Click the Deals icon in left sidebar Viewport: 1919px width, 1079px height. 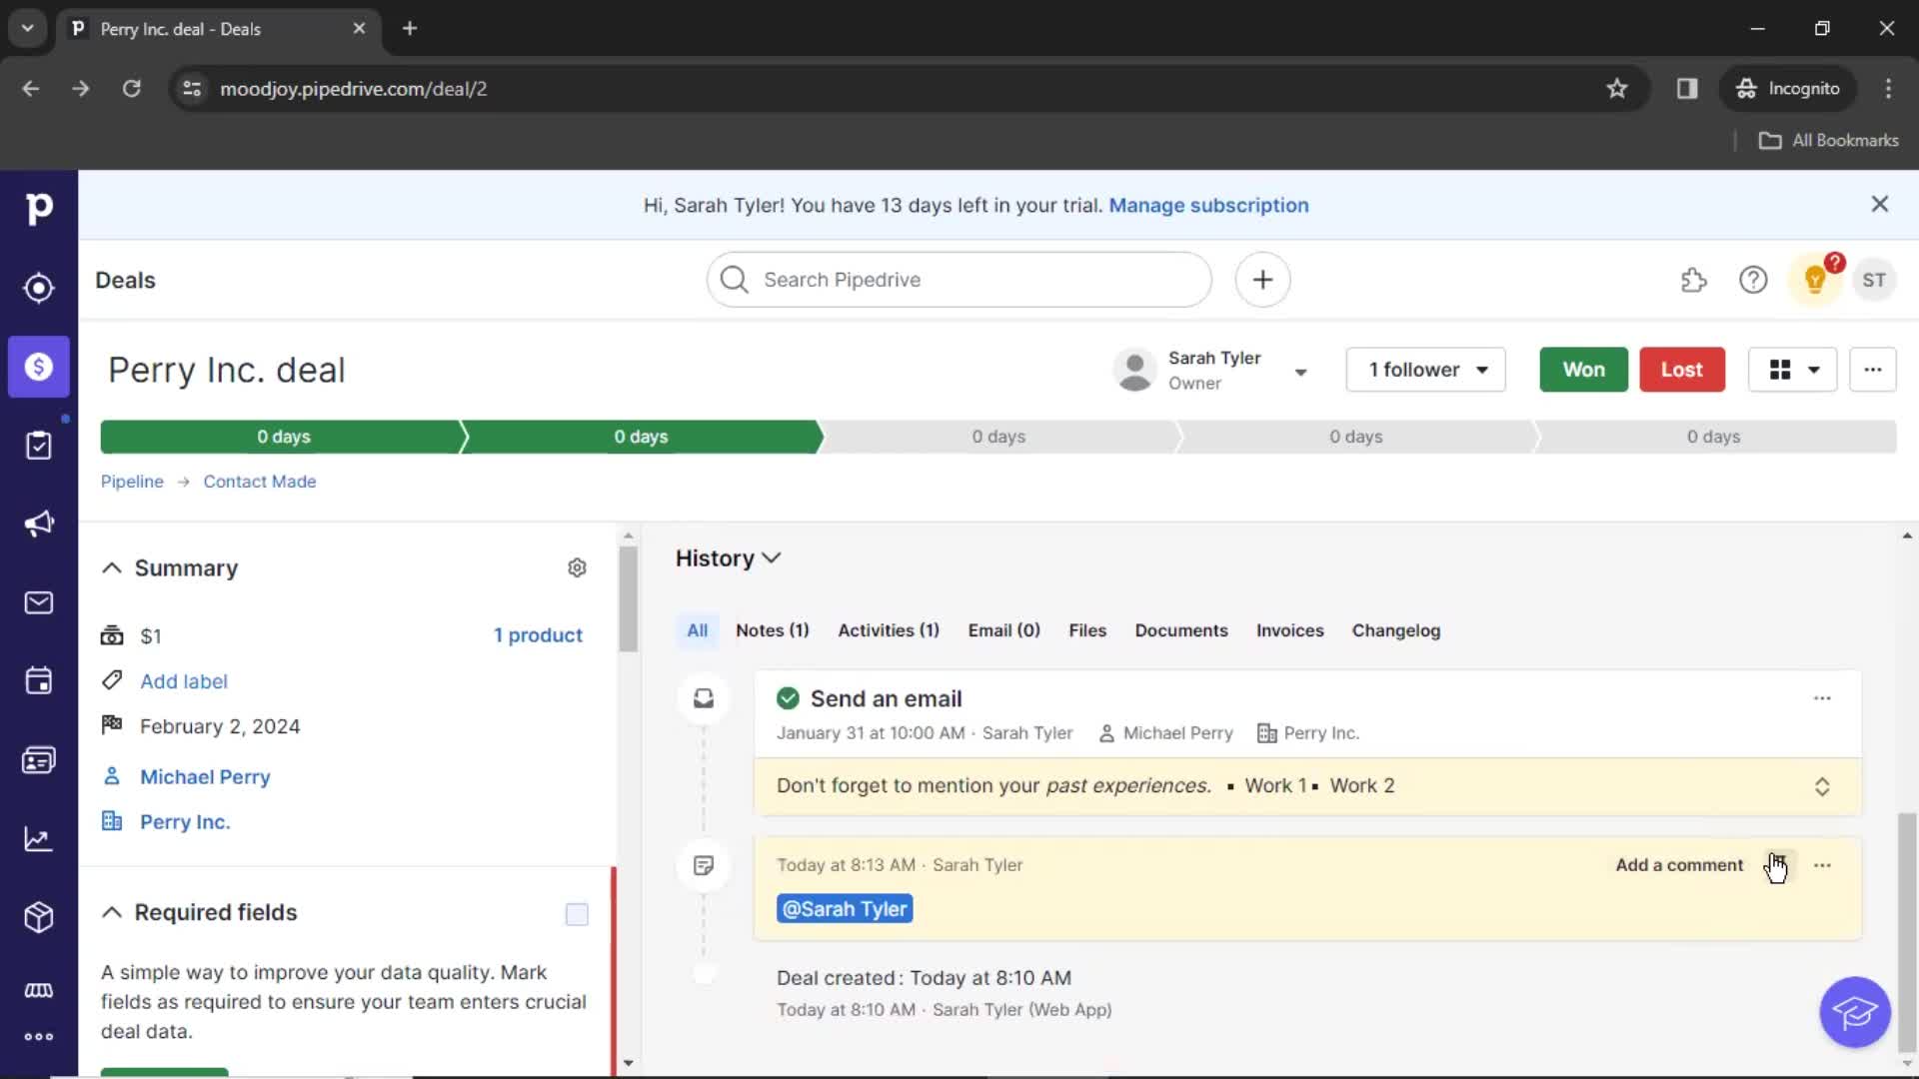pos(40,367)
